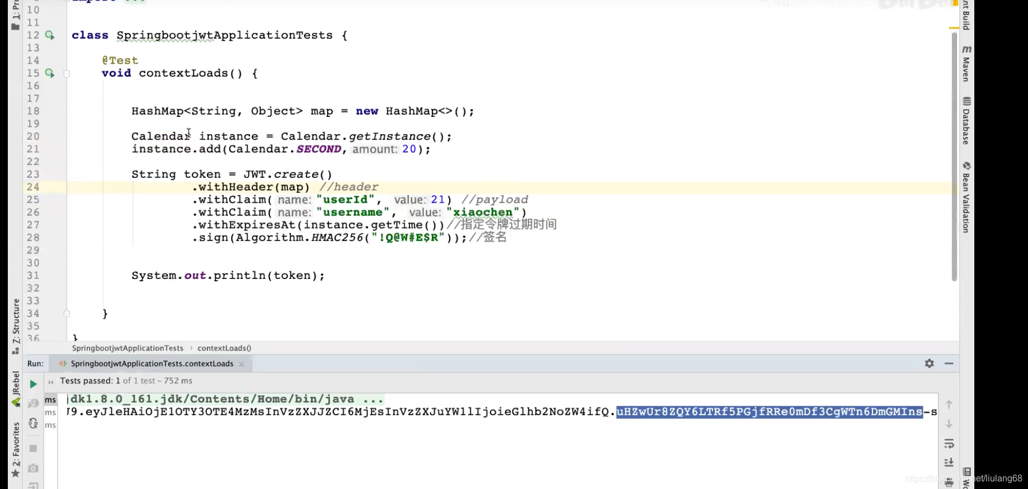Click the "!Q@W#E$R" secret string
This screenshot has width=1028, height=489.
(408, 238)
